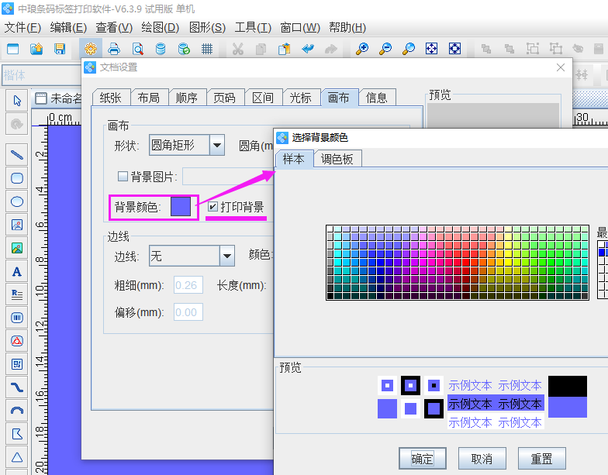Click the 背景颜色 blue color swatch
608x475 pixels.
(180, 207)
